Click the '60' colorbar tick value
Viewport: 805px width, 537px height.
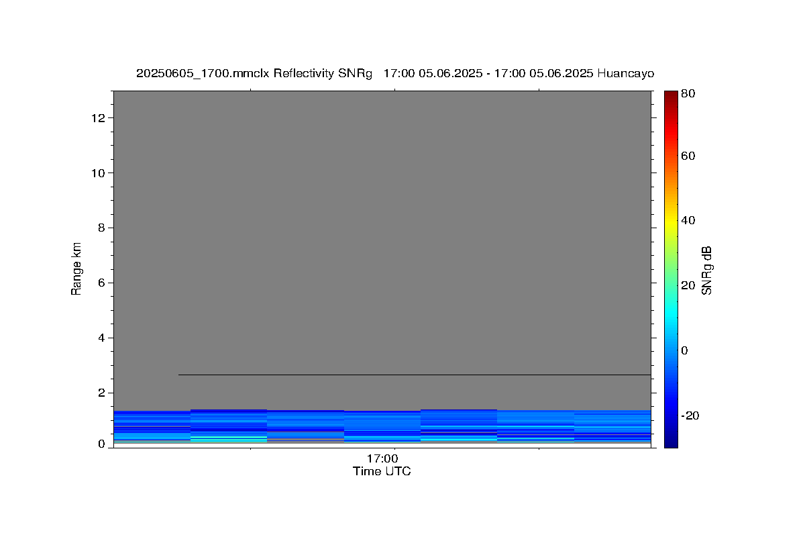[688, 156]
